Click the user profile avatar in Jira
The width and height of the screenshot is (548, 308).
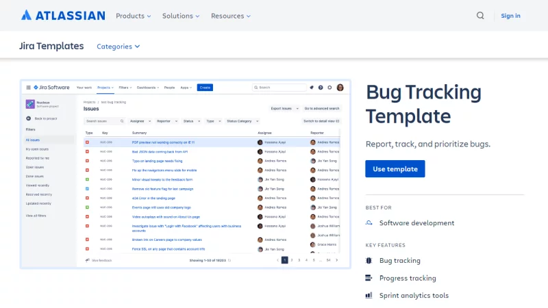340,88
